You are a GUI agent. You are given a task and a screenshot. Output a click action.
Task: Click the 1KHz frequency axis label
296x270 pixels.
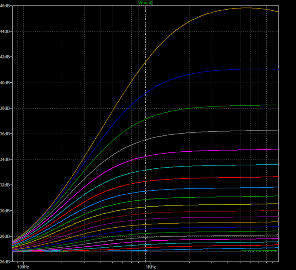pyautogui.click(x=150, y=267)
